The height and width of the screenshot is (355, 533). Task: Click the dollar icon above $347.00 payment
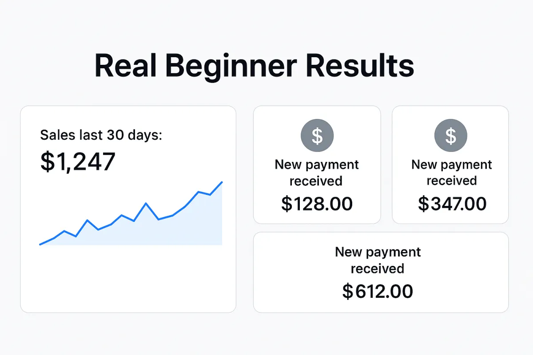coord(450,135)
